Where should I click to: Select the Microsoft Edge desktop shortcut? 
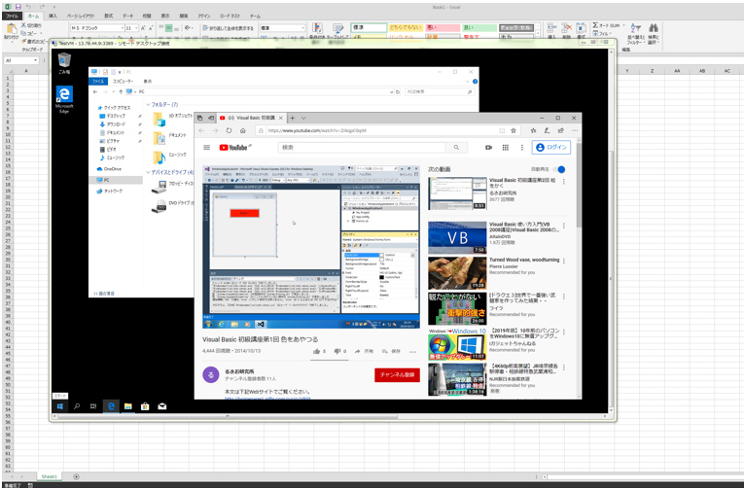[64, 99]
